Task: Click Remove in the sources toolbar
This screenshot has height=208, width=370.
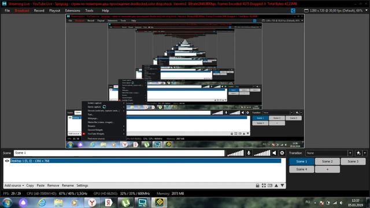Action: coord(53,185)
